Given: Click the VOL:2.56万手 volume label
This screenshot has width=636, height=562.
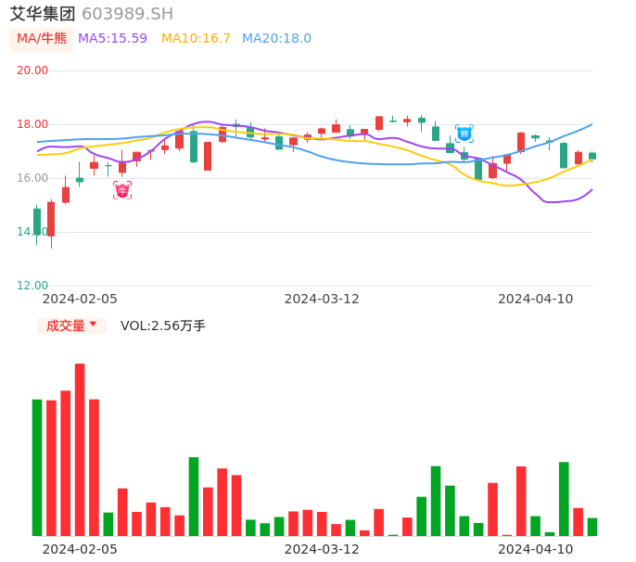Looking at the screenshot, I should [163, 326].
